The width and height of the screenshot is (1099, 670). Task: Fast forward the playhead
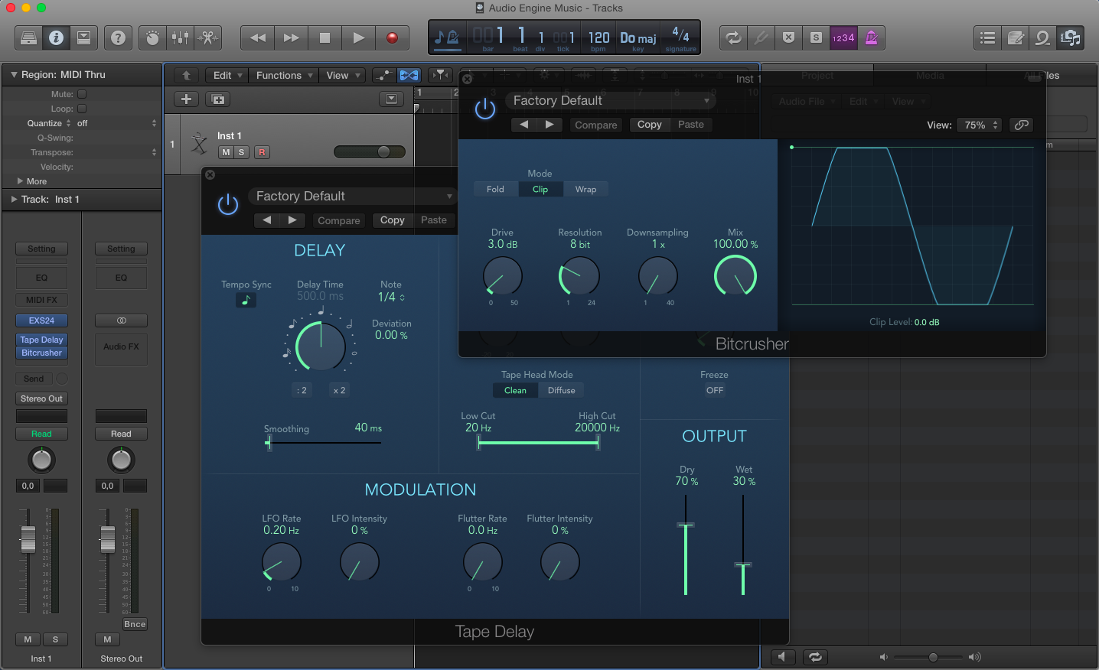[x=292, y=37]
